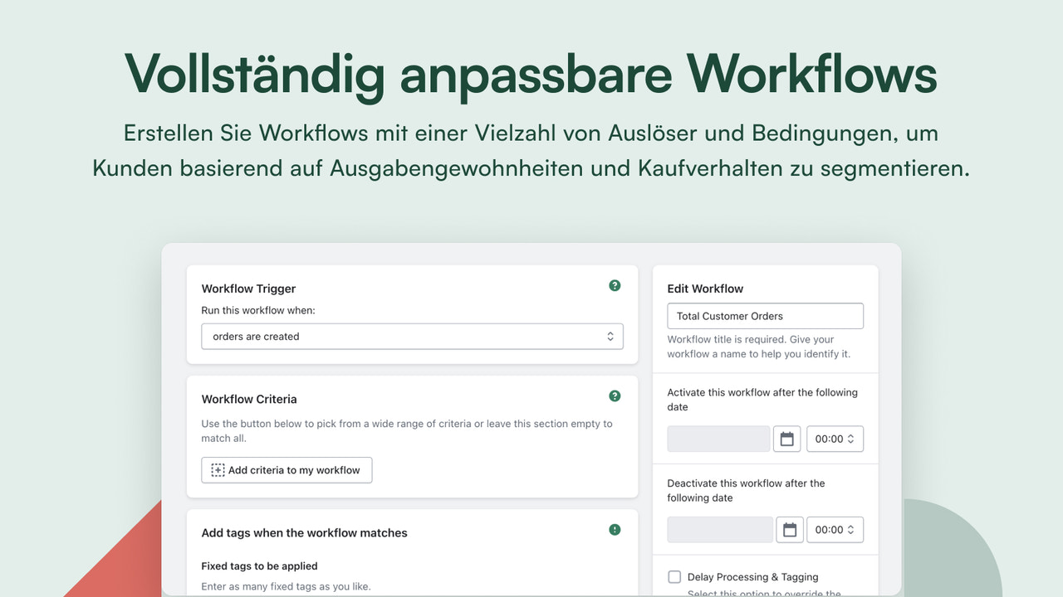
Task: Click the activation date input field
Action: 718,439
